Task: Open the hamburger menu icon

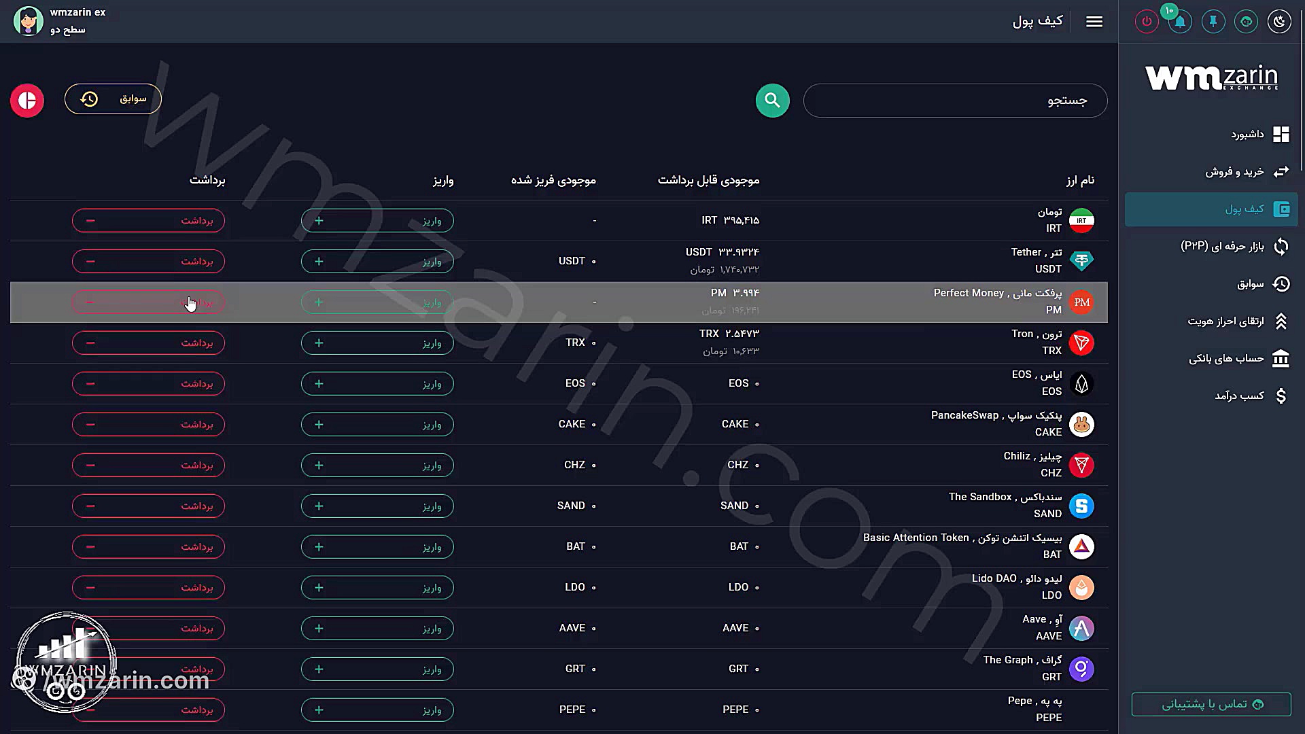Action: coord(1094,22)
